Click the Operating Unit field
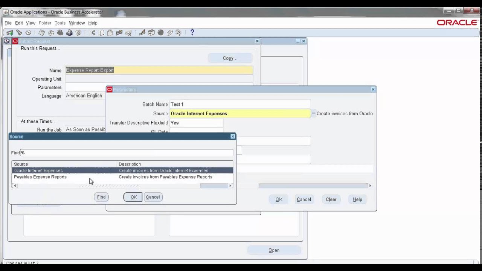 (159, 79)
